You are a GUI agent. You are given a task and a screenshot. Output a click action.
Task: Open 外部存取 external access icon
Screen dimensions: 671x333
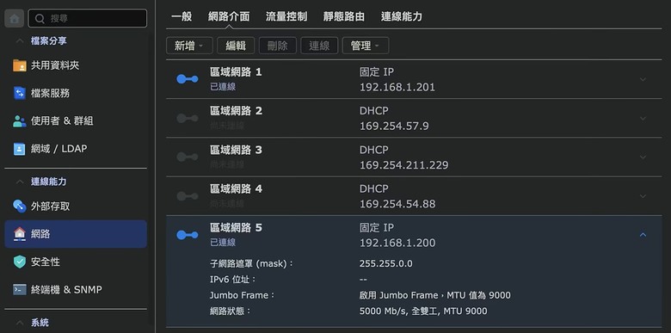coord(19,207)
